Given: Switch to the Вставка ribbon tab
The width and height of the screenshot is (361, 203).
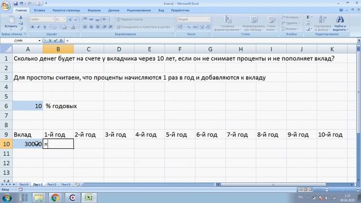Looking at the screenshot, I should (39, 10).
